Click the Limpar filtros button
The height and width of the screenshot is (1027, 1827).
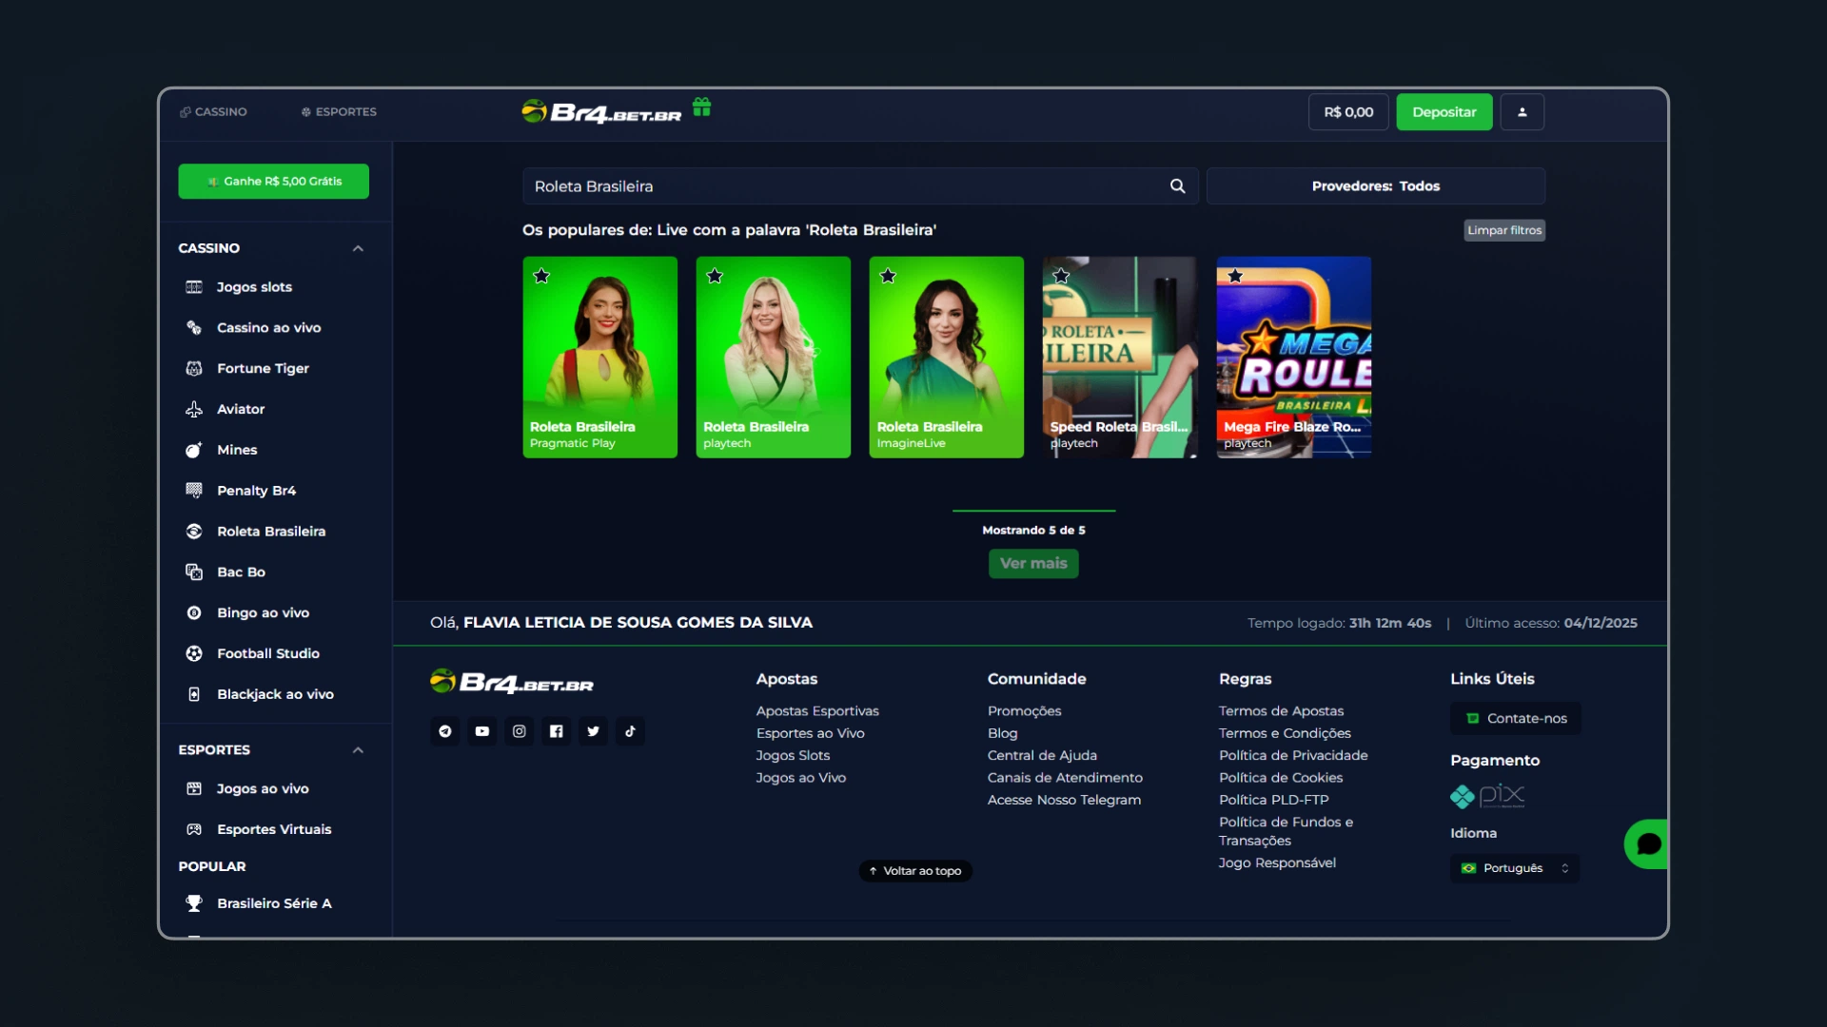pos(1503,230)
